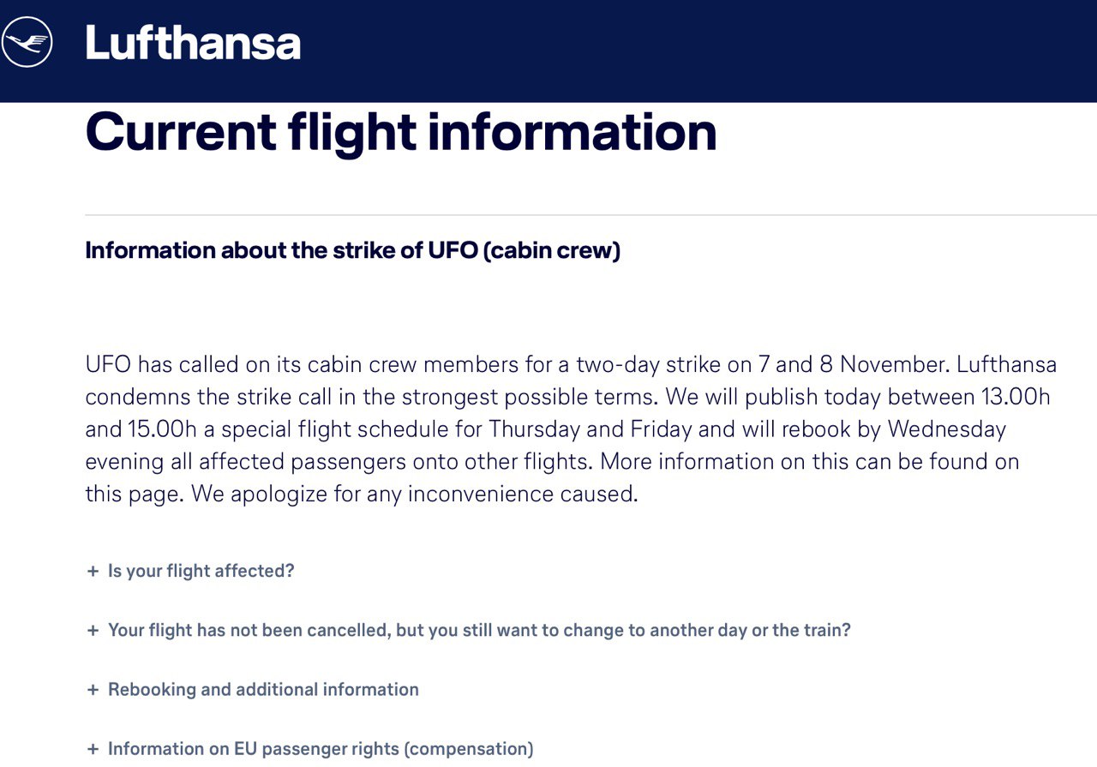The width and height of the screenshot is (1097, 767).
Task: Select the UFO cabin crew strike subheading
Action: coord(352,250)
